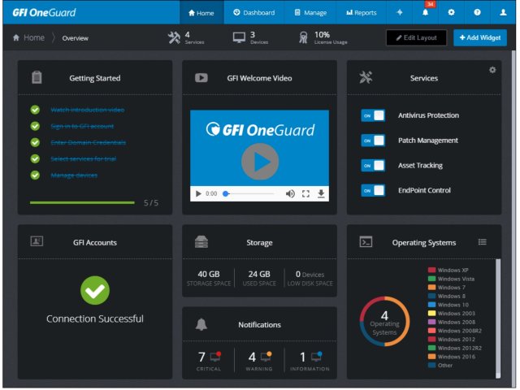Toggle Asset Tracking switch
The height and width of the screenshot is (390, 520).
[373, 166]
